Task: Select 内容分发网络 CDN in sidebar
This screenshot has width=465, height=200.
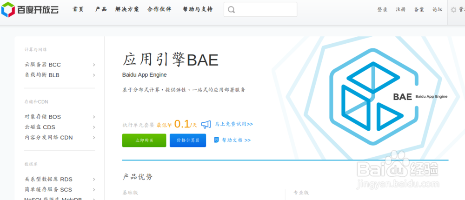Action: pyautogui.click(x=49, y=137)
